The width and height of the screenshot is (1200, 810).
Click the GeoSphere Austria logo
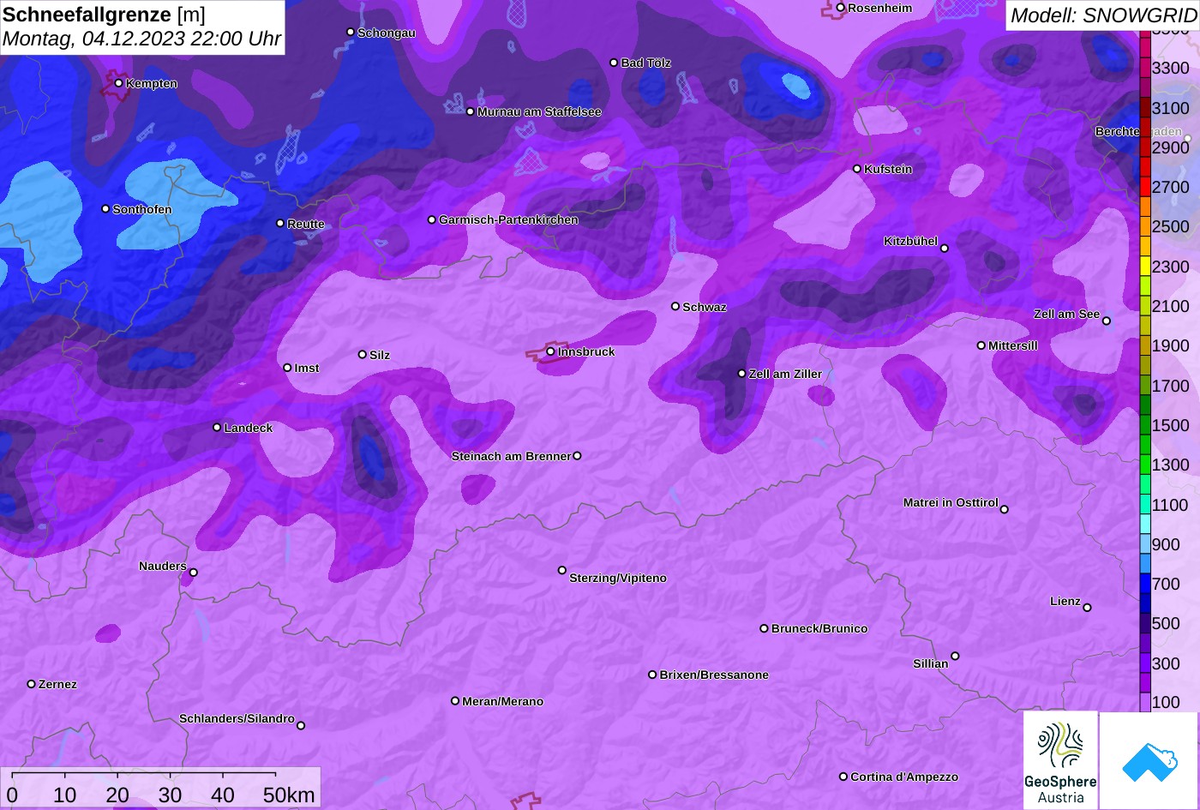click(1060, 760)
